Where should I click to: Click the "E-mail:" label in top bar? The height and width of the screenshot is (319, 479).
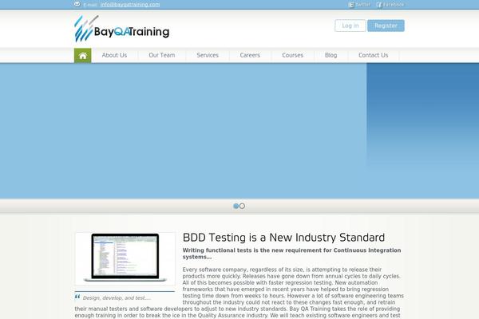tap(90, 5)
